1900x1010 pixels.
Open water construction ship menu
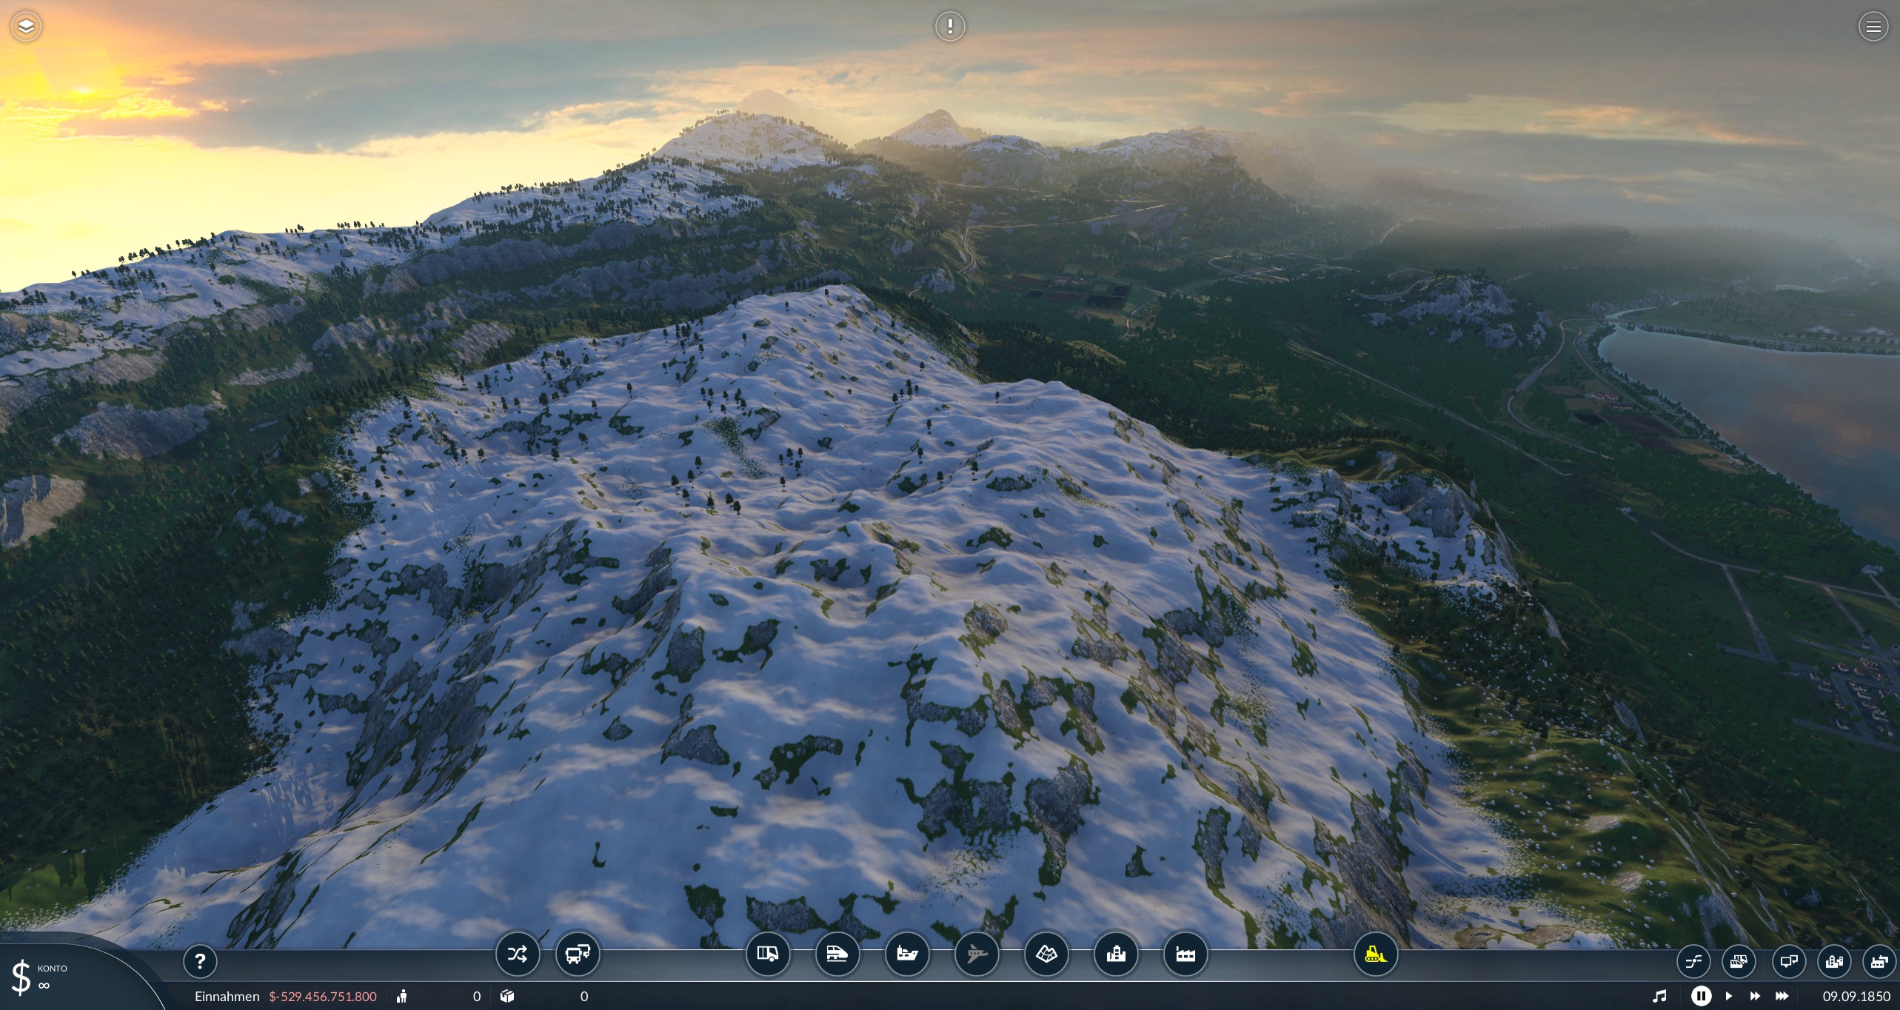pos(907,954)
